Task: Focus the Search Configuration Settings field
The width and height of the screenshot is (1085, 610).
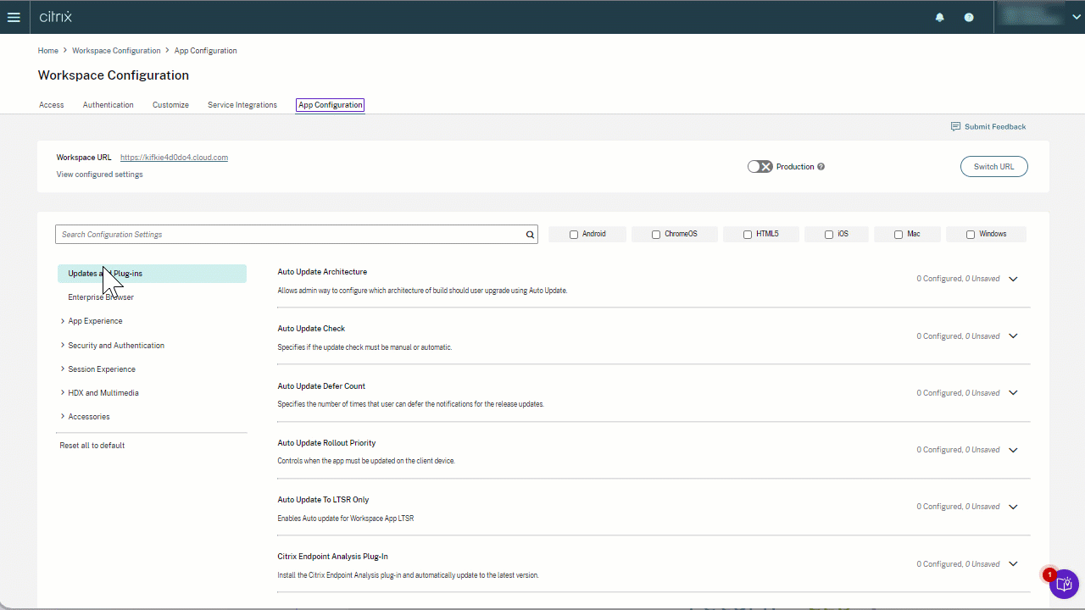Action: coord(288,235)
